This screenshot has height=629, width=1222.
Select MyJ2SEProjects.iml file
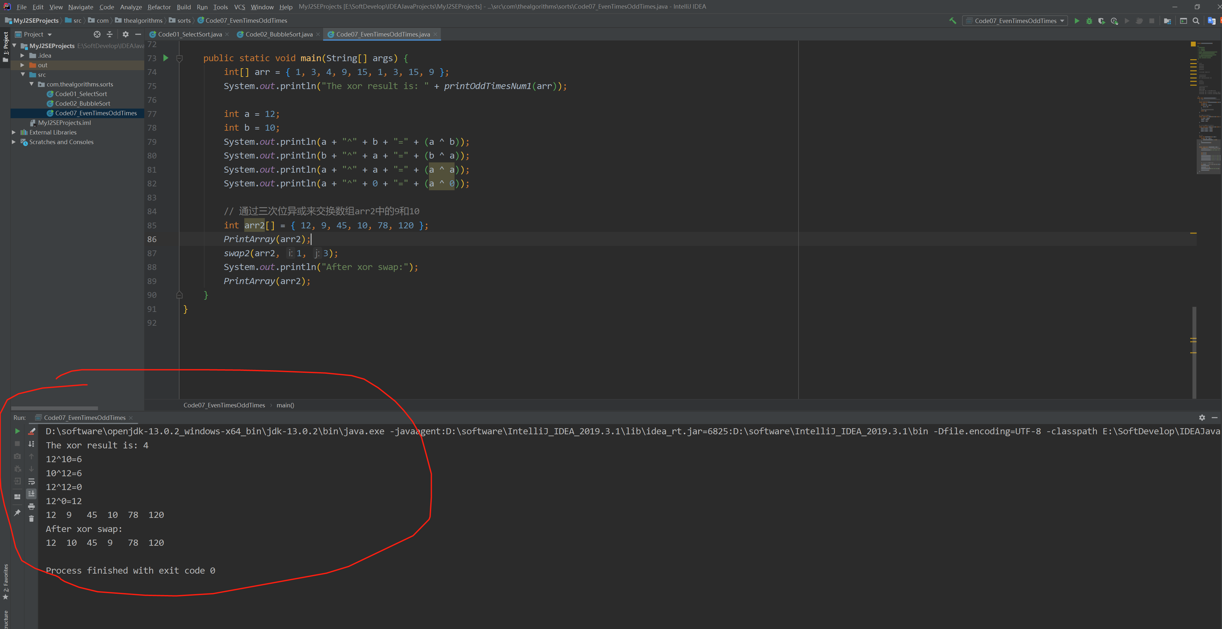point(64,123)
